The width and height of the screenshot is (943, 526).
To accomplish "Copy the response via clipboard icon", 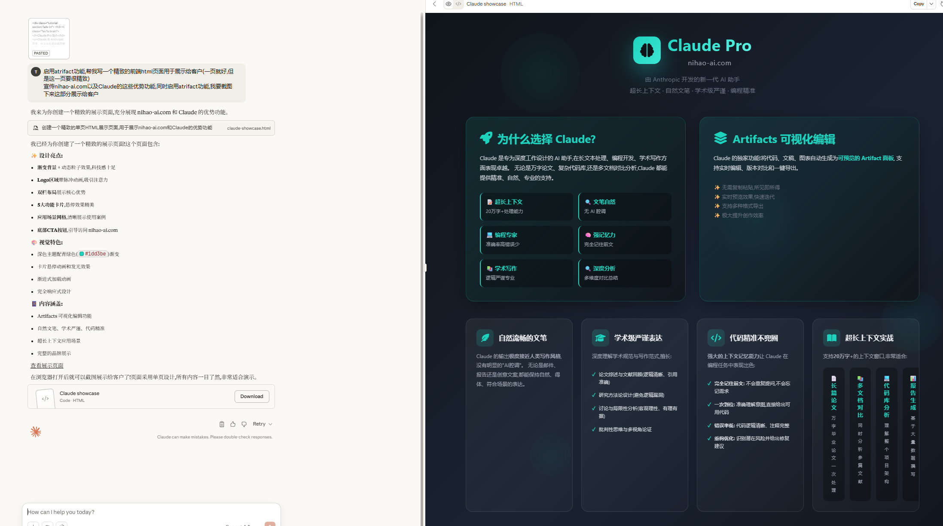I will tap(222, 424).
